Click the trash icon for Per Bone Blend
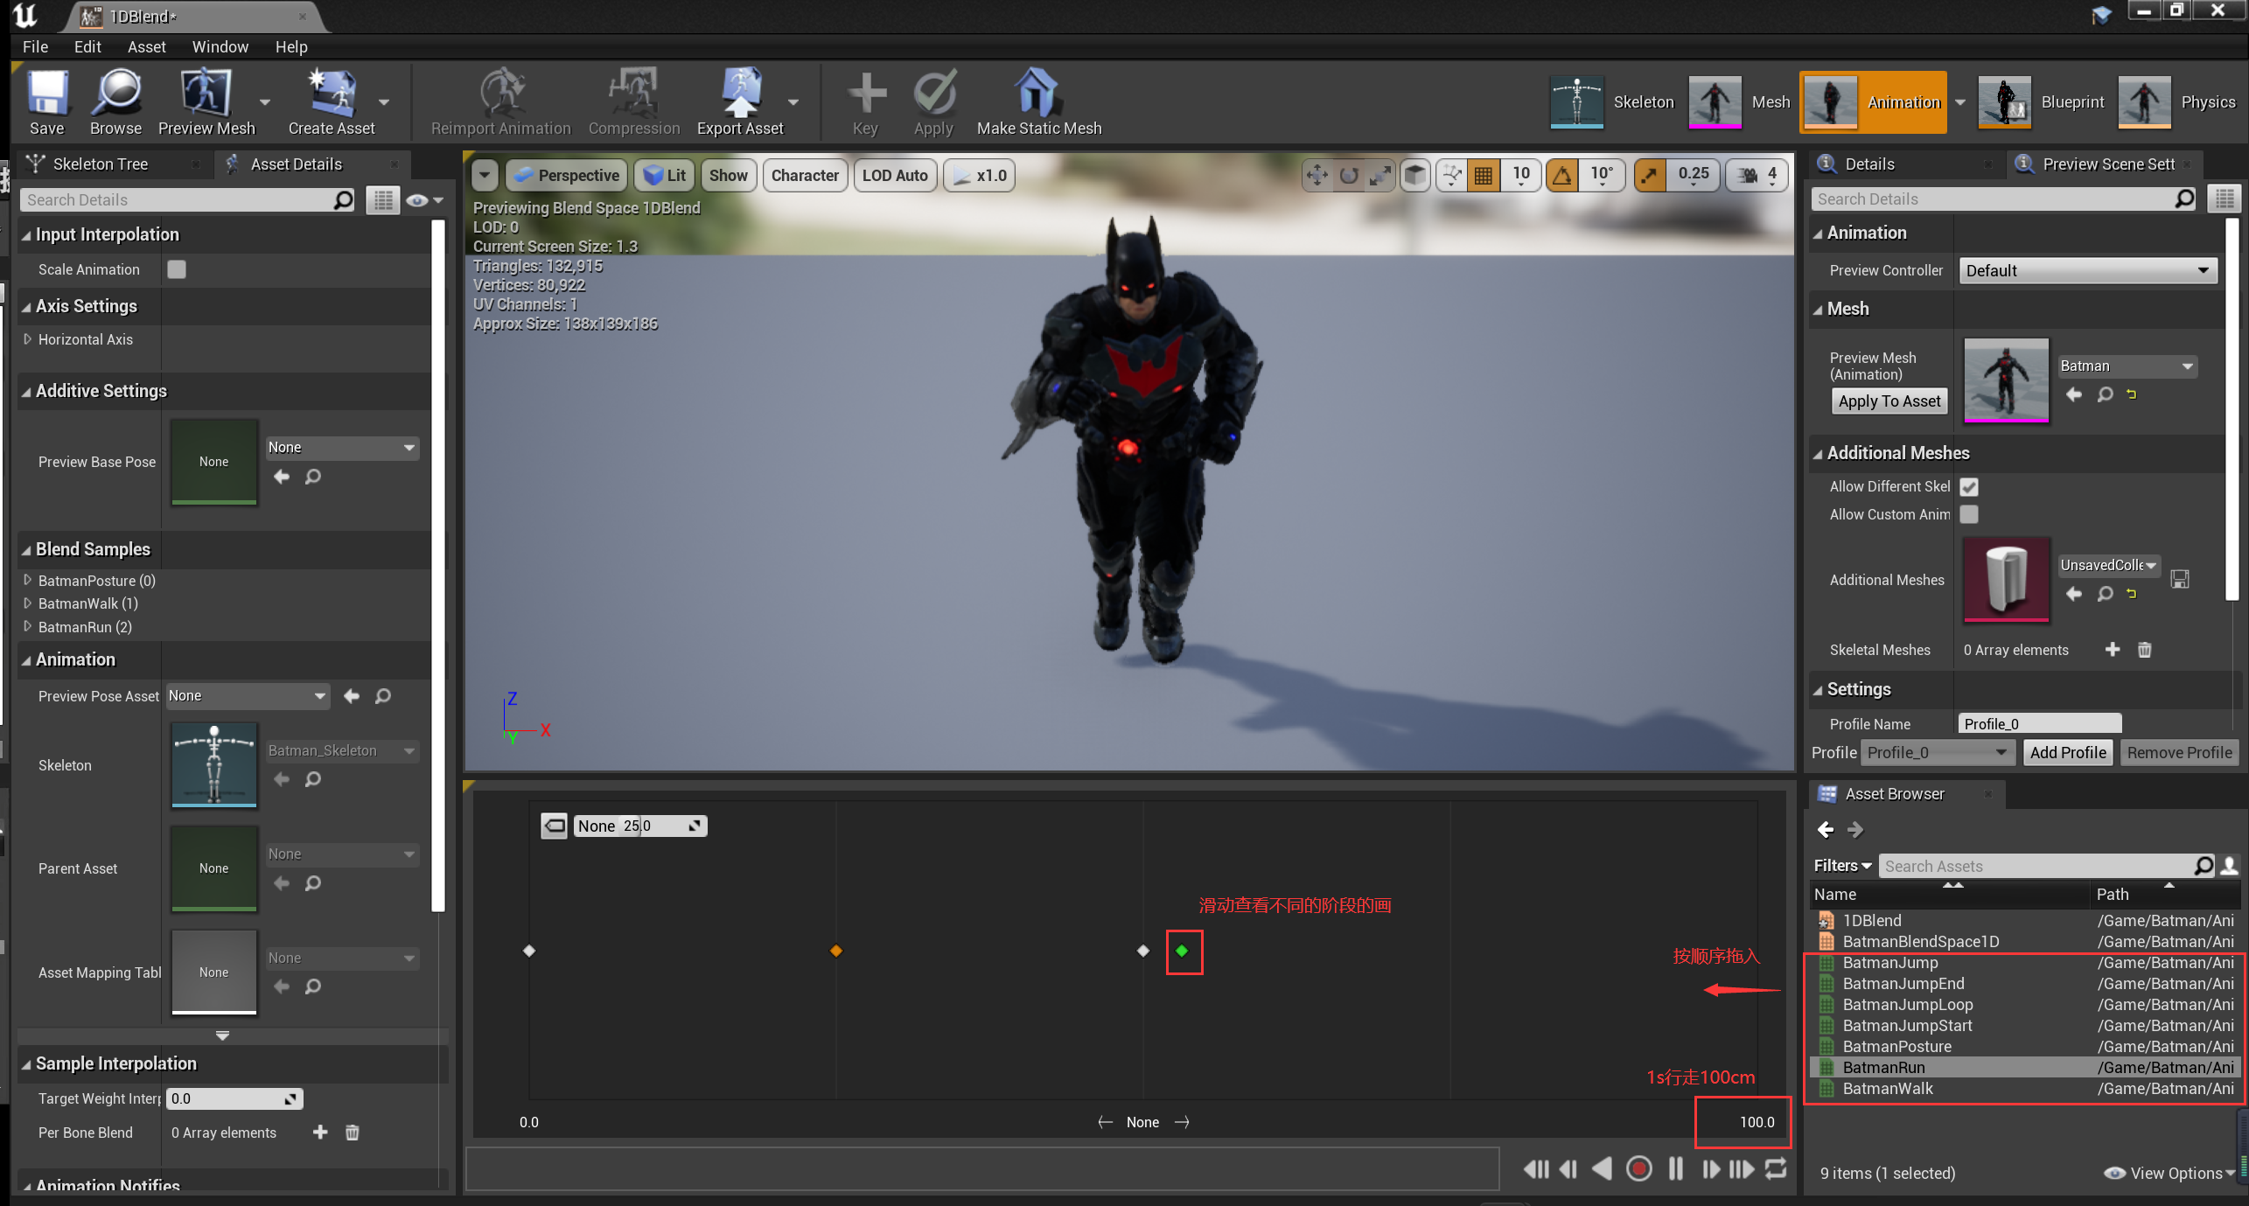The width and height of the screenshot is (2249, 1206). pos(352,1133)
